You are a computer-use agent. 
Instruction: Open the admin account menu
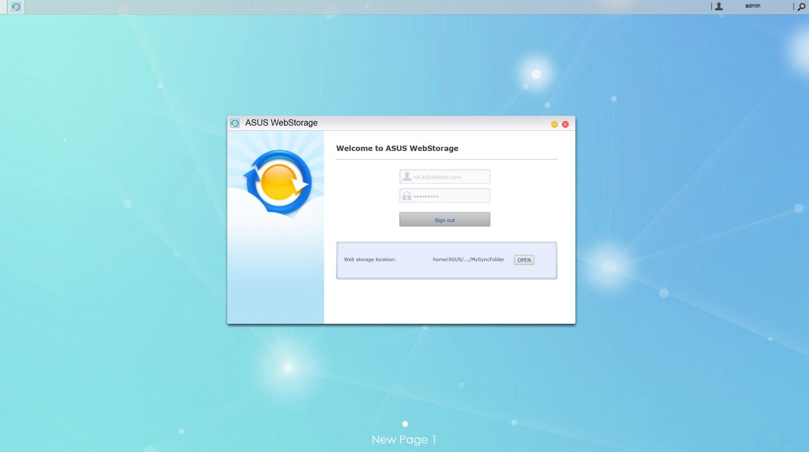point(753,6)
